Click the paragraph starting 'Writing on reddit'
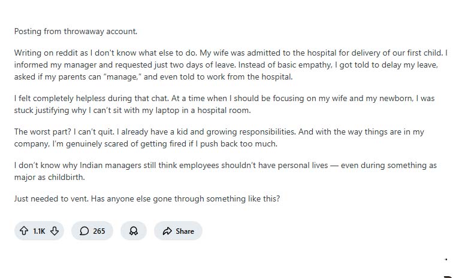The image size is (453, 278). pos(228,63)
